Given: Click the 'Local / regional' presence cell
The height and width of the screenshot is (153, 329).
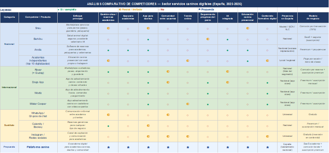Looking at the screenshot, I should pos(287,61).
